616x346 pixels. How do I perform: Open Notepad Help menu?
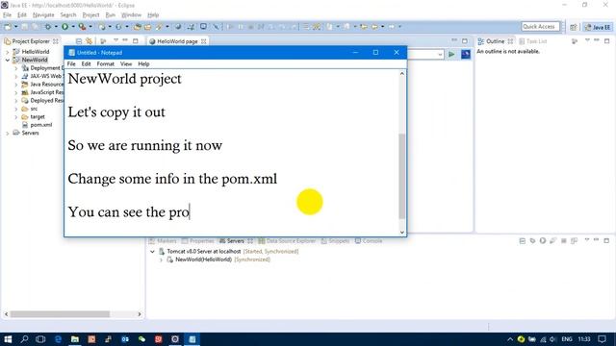click(143, 64)
